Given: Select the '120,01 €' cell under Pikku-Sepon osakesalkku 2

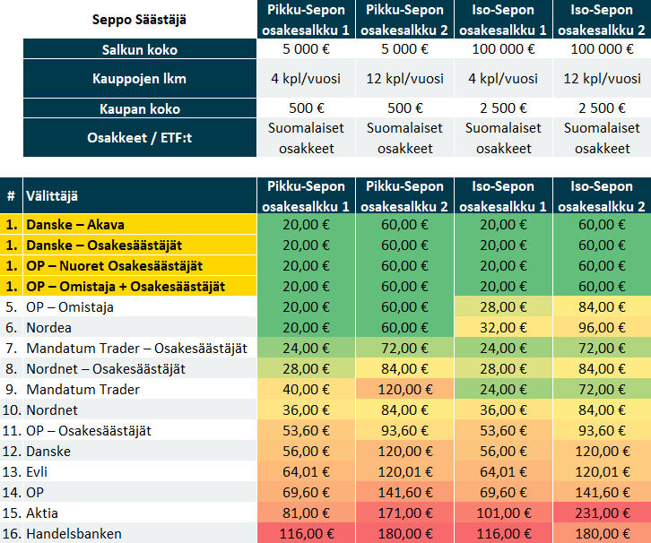Looking at the screenshot, I should tap(404, 471).
